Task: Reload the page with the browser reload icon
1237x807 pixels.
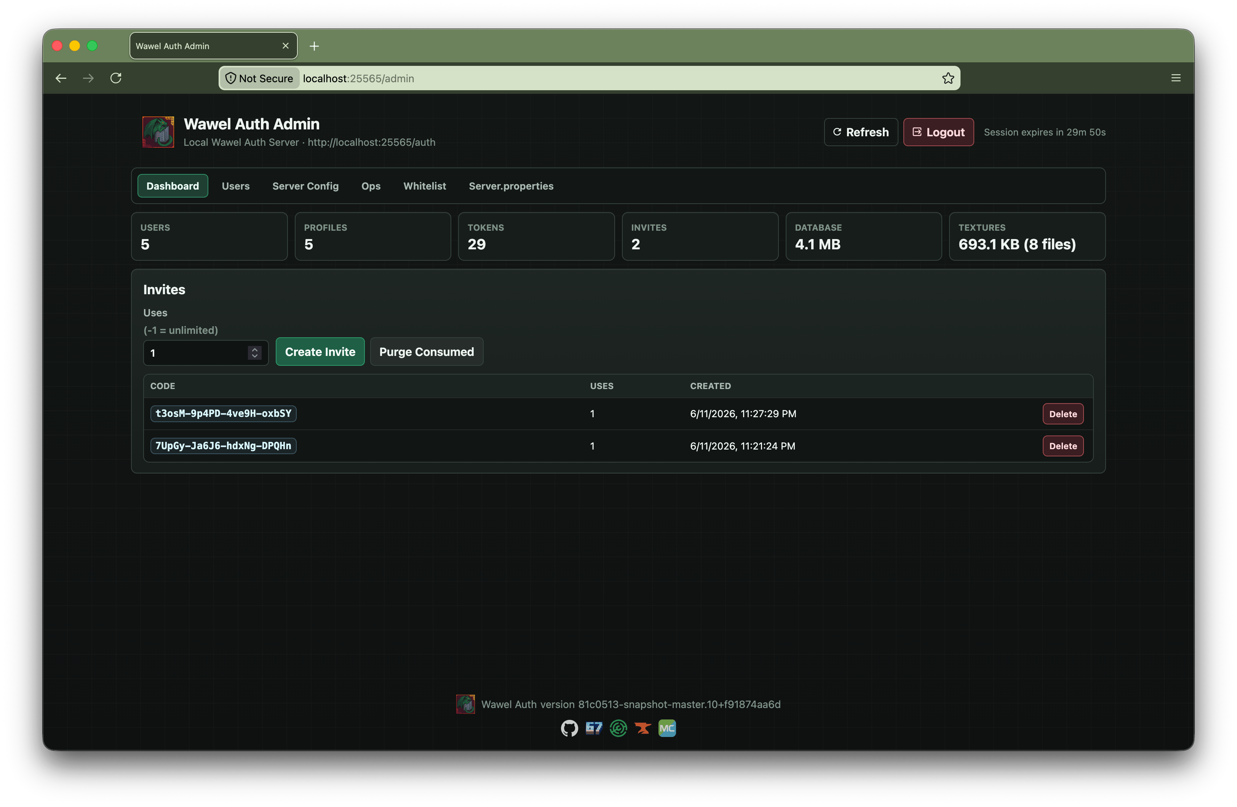Action: coord(116,78)
